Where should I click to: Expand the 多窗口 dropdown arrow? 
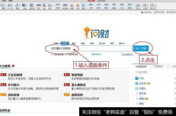[148, 5]
